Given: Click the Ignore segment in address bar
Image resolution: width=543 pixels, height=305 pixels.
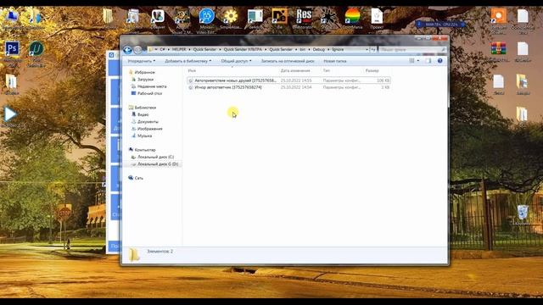Looking at the screenshot, I should 338,49.
